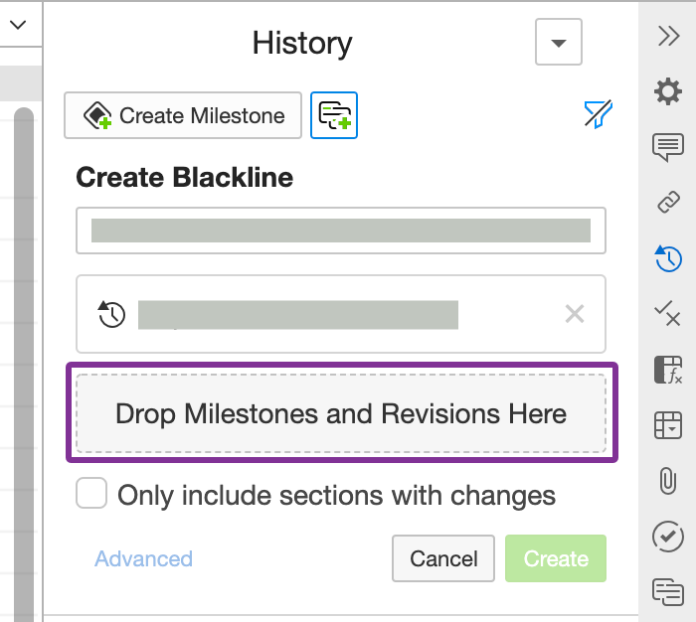Open the History panel dropdown menu
The image size is (696, 622).
coord(558,43)
